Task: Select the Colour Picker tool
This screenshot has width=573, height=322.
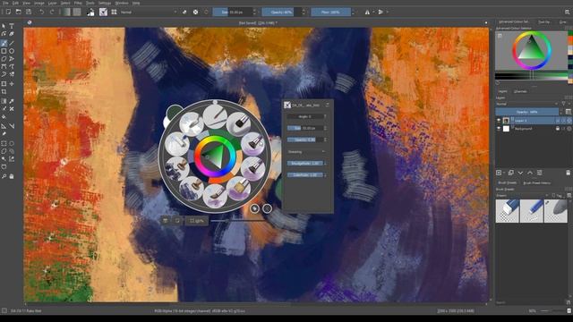Action: 12,101
